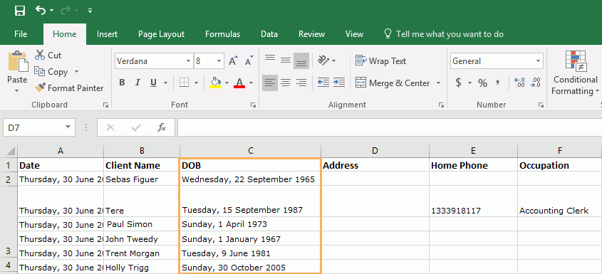Open the File tab
Viewport: 602px width, 274px height.
pos(21,34)
